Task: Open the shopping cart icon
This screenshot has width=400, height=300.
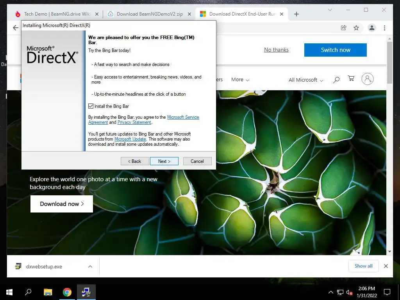Action: click(x=351, y=79)
